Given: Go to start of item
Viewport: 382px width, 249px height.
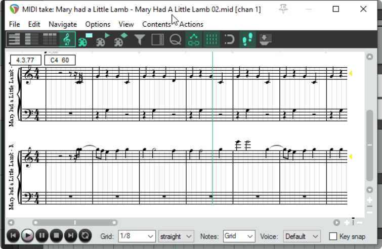Looking at the screenshot, I should tap(13, 235).
